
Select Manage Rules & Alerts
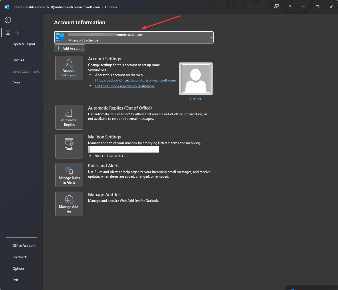tap(69, 175)
